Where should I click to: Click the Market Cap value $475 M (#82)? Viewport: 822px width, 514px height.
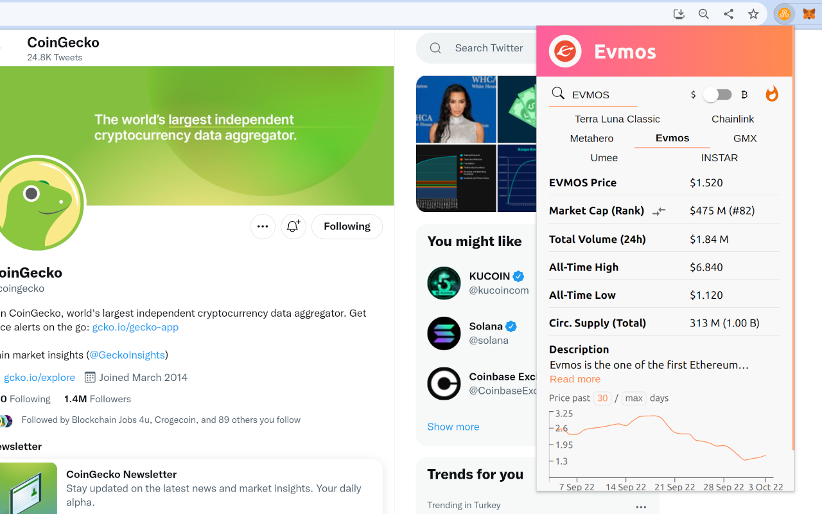(x=722, y=211)
